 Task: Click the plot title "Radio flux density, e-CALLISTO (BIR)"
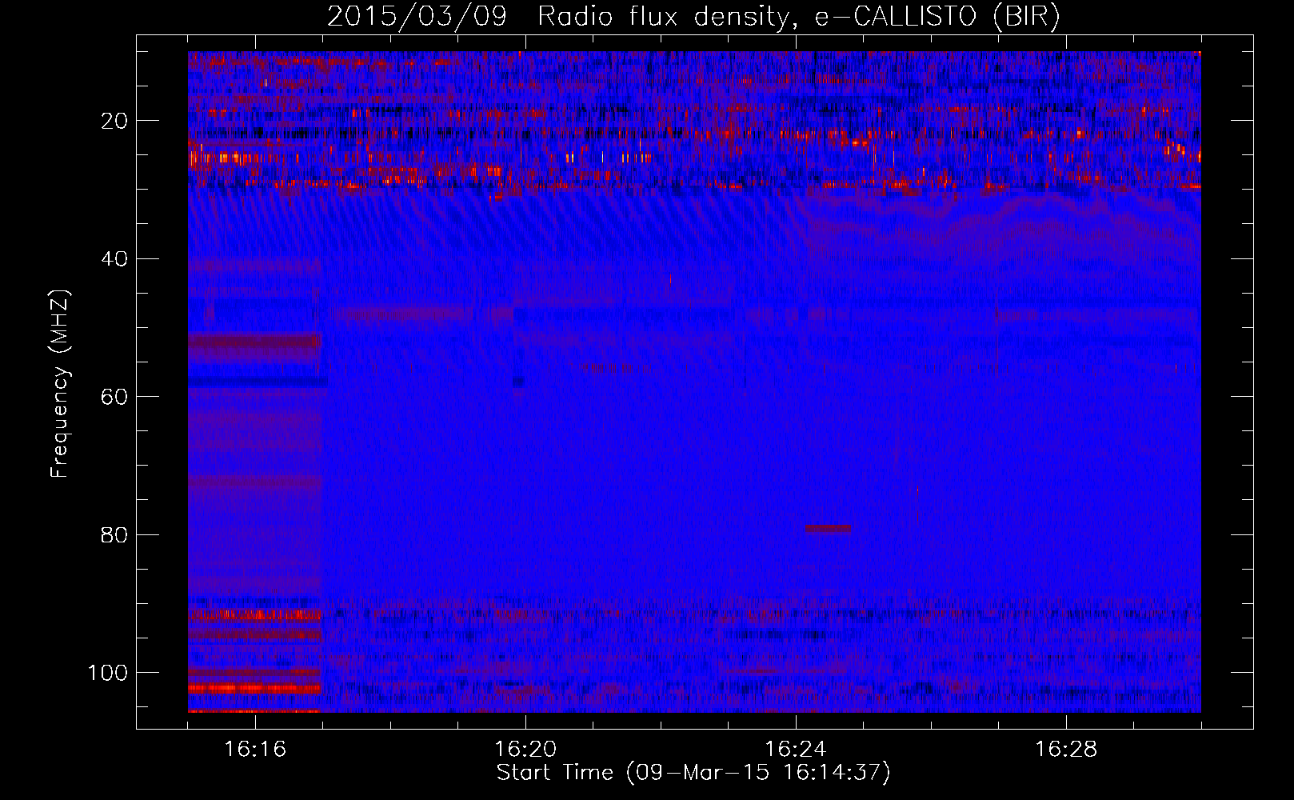[x=798, y=16]
